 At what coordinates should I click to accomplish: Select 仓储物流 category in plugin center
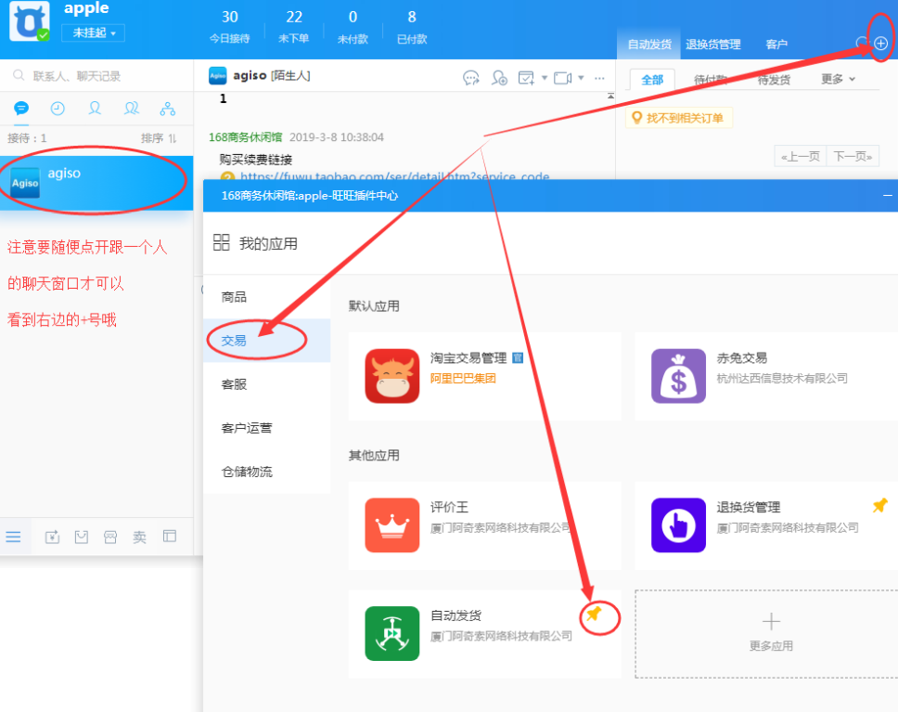(267, 472)
